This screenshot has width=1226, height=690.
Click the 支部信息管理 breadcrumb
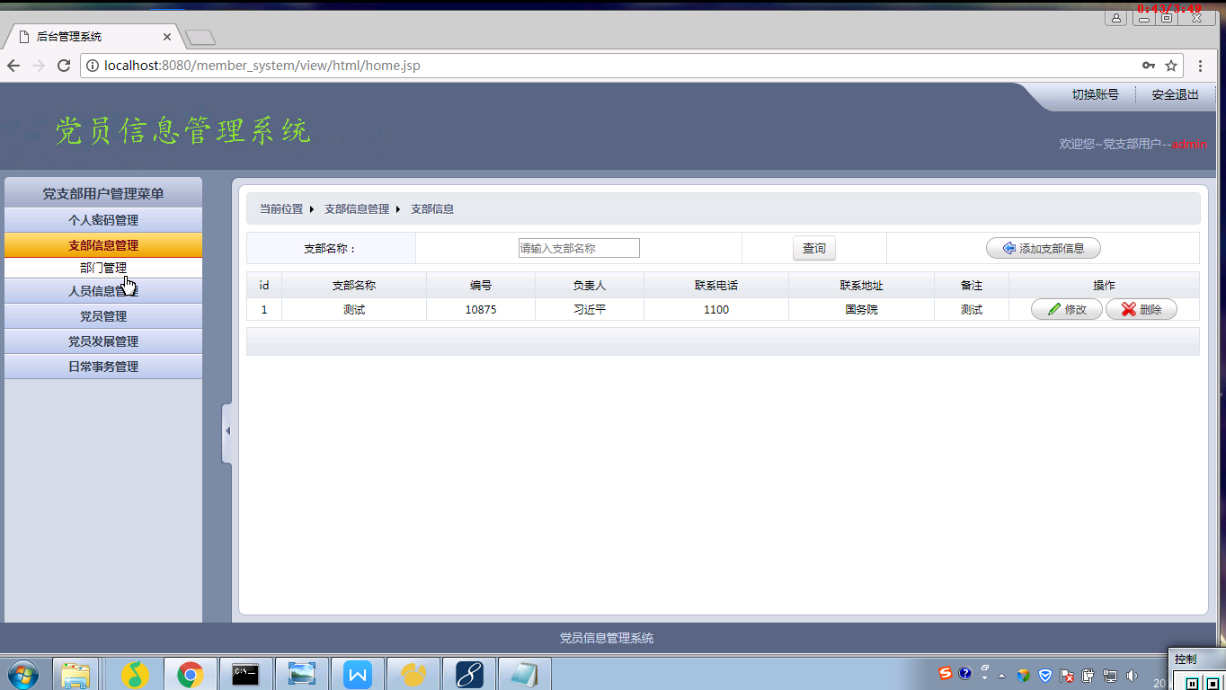[357, 208]
